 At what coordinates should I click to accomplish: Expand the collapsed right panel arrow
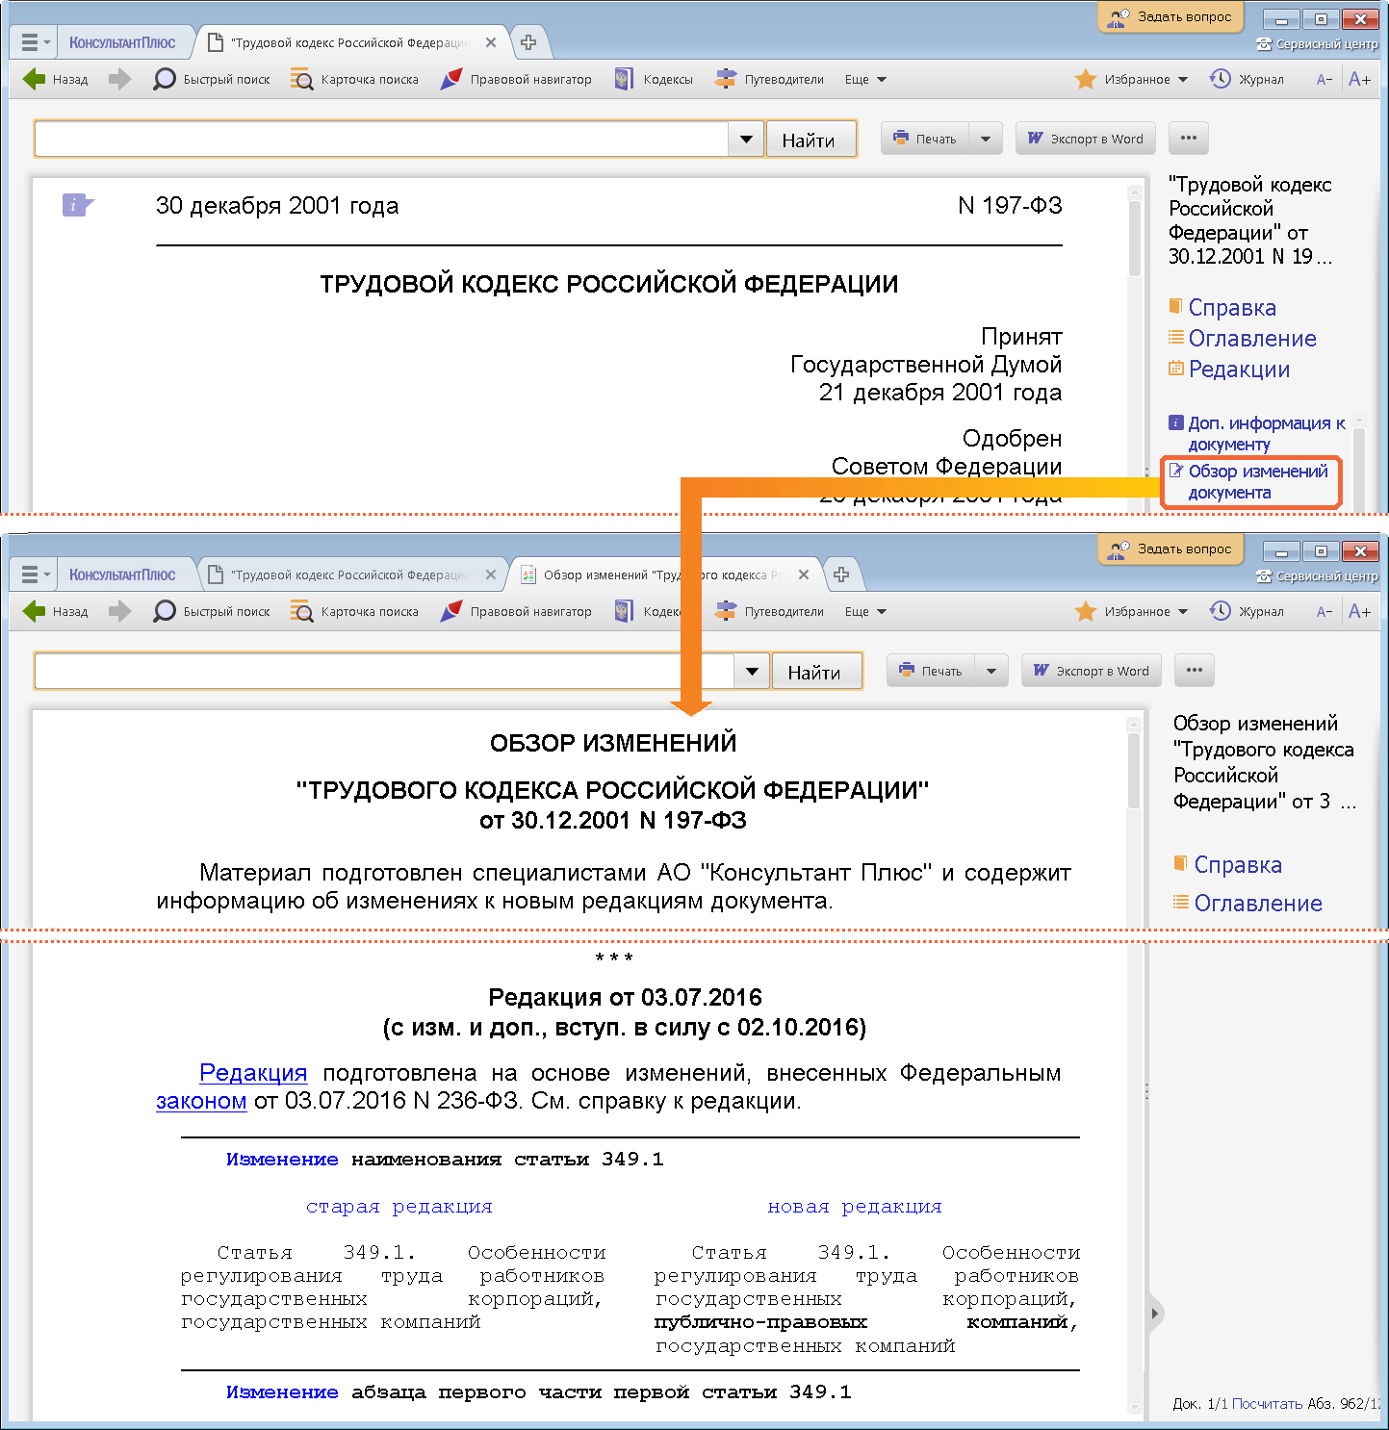pos(1155,1314)
